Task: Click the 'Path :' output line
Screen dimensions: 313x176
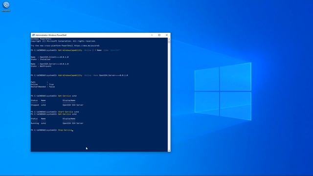Action: pyautogui.click(x=39, y=82)
